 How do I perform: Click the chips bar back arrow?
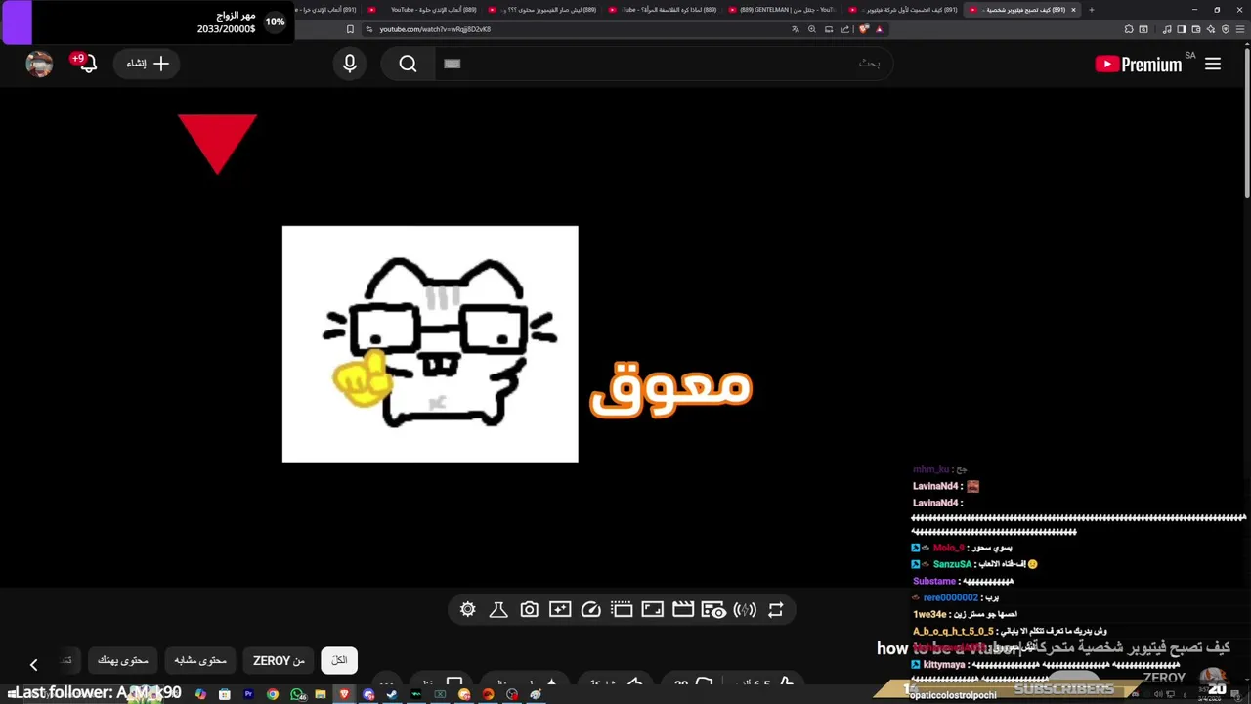[x=33, y=665]
